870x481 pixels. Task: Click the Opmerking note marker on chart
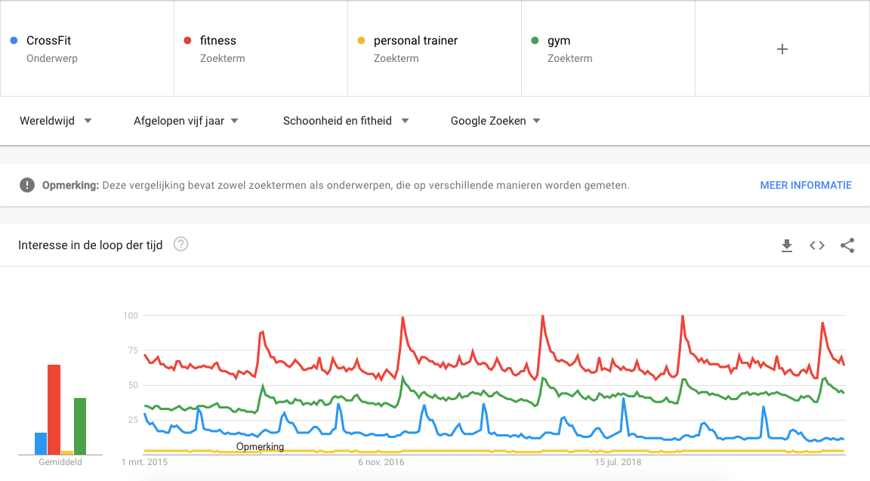point(260,446)
